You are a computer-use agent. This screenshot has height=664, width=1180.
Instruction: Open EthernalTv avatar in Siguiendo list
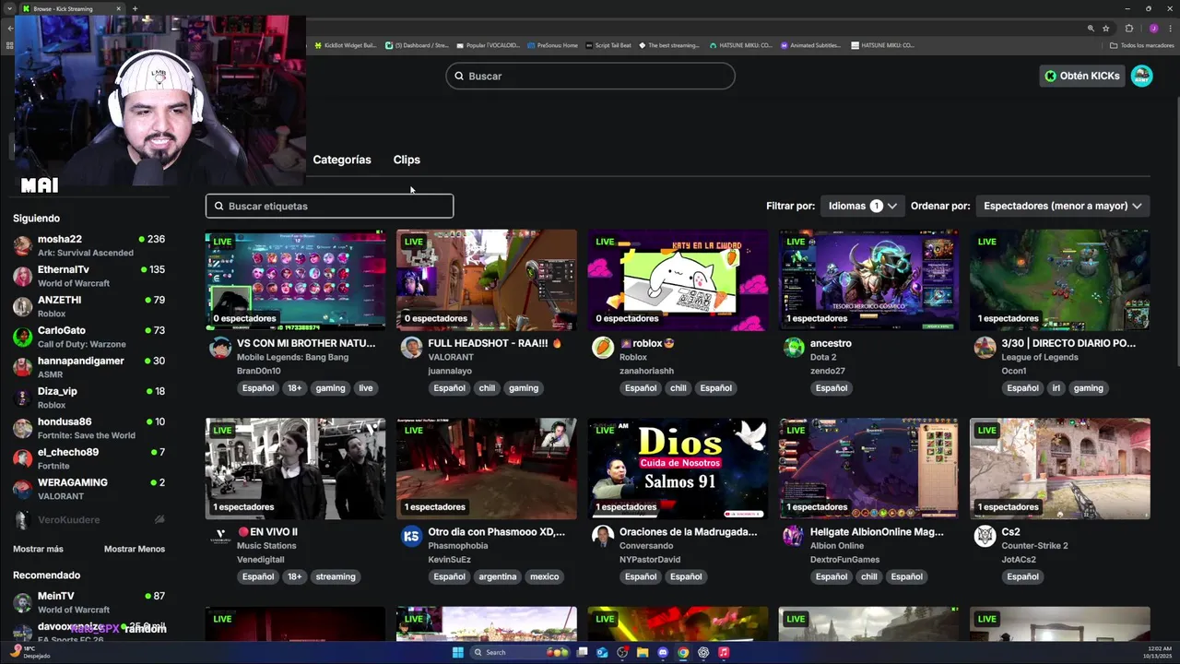tap(22, 277)
